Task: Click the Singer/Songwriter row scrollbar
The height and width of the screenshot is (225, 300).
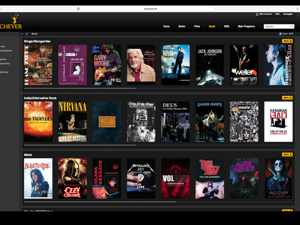Action: tap(80, 88)
